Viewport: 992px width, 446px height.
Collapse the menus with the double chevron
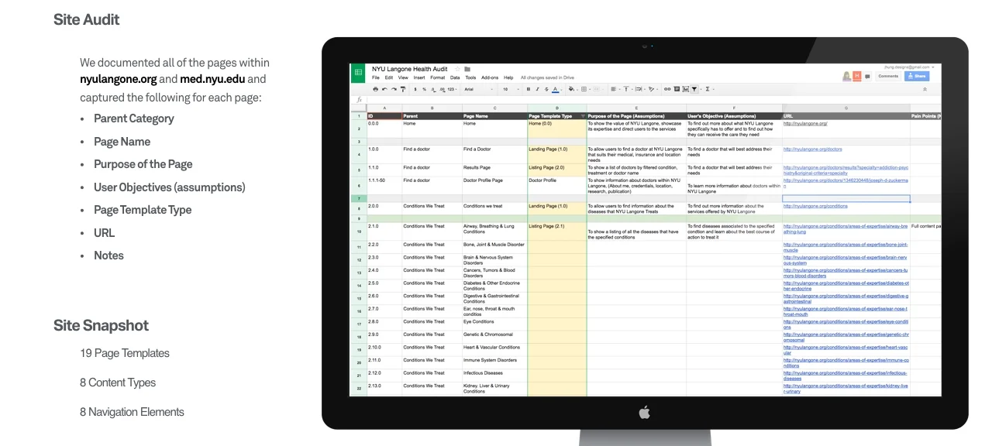pos(925,89)
